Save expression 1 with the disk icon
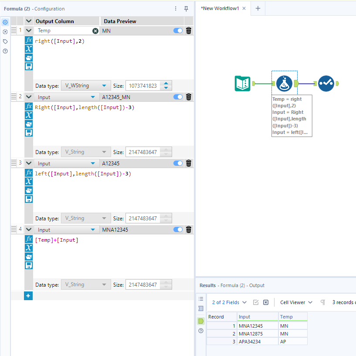 click(29, 66)
